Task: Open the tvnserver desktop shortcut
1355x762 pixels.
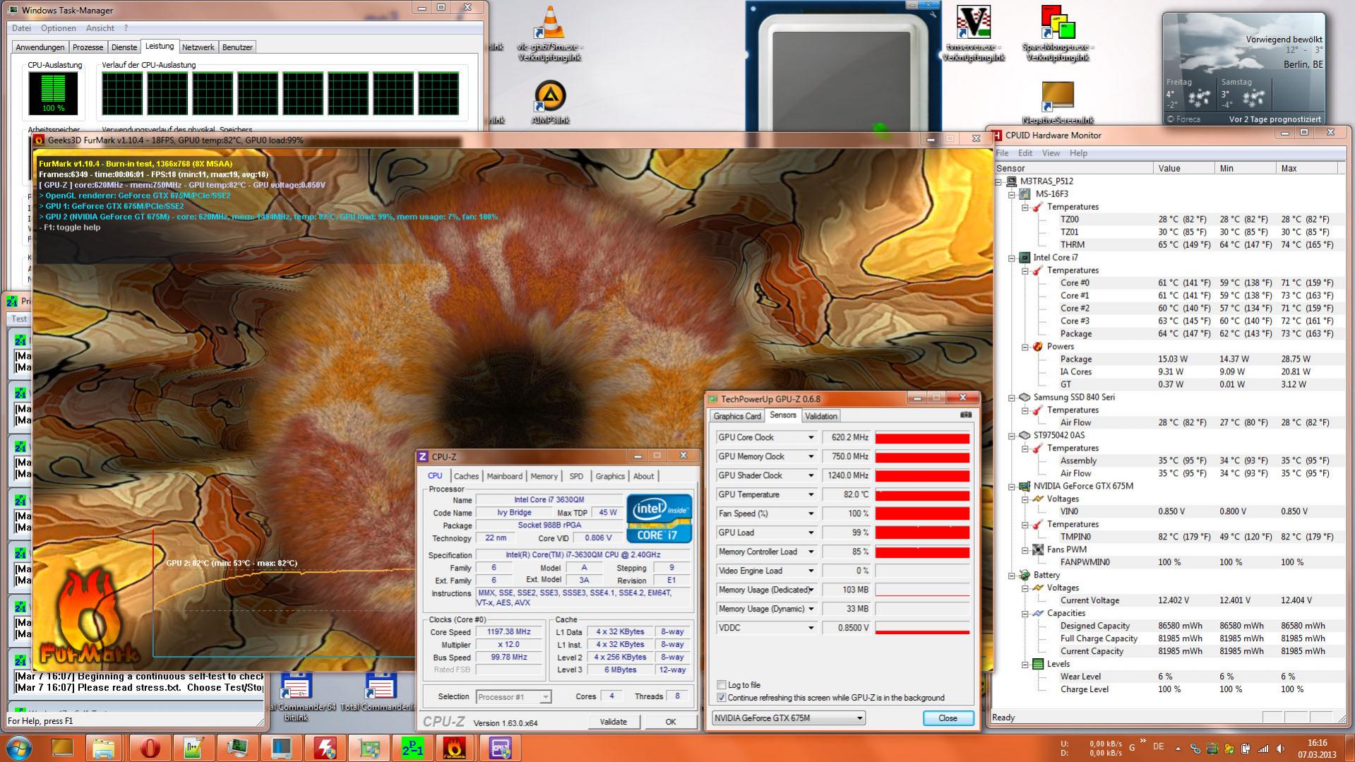Action: (x=973, y=34)
